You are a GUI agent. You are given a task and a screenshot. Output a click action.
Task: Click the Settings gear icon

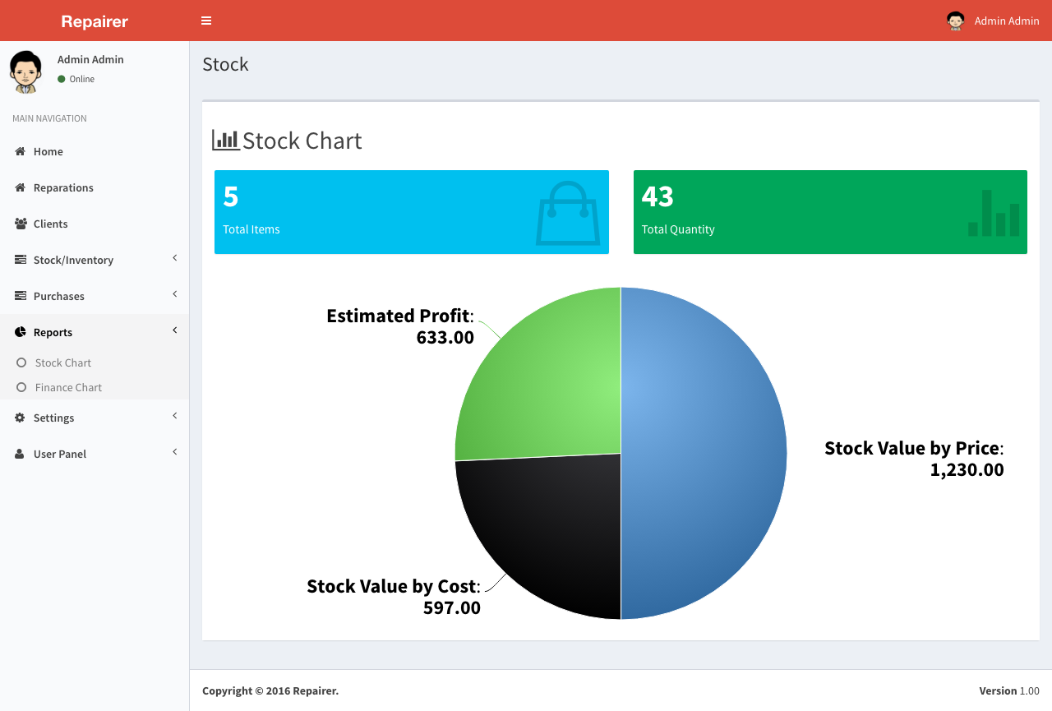tap(21, 418)
